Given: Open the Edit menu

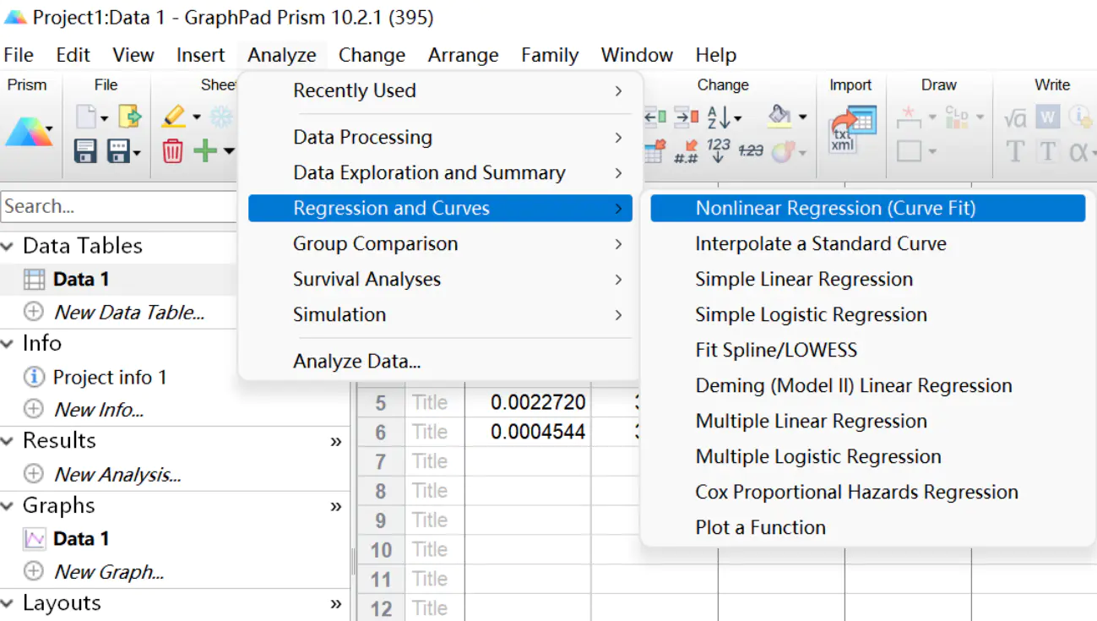Looking at the screenshot, I should (x=73, y=55).
